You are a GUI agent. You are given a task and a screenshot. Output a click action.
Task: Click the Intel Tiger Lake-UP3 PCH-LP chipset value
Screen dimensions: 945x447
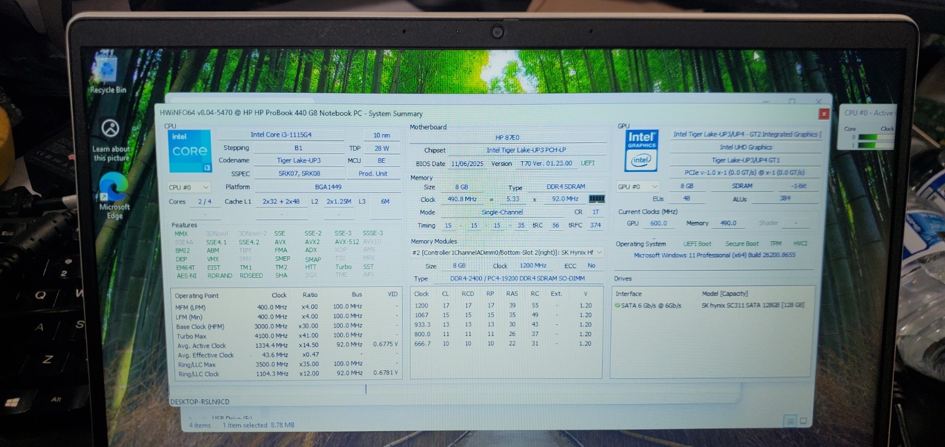pyautogui.click(x=526, y=150)
